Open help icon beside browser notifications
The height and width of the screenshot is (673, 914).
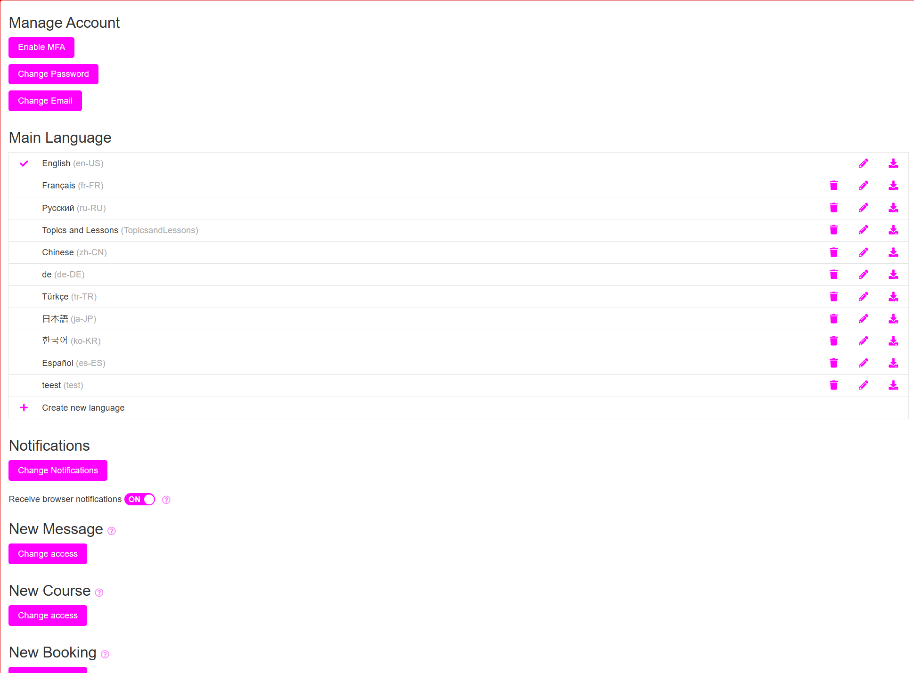[166, 500]
